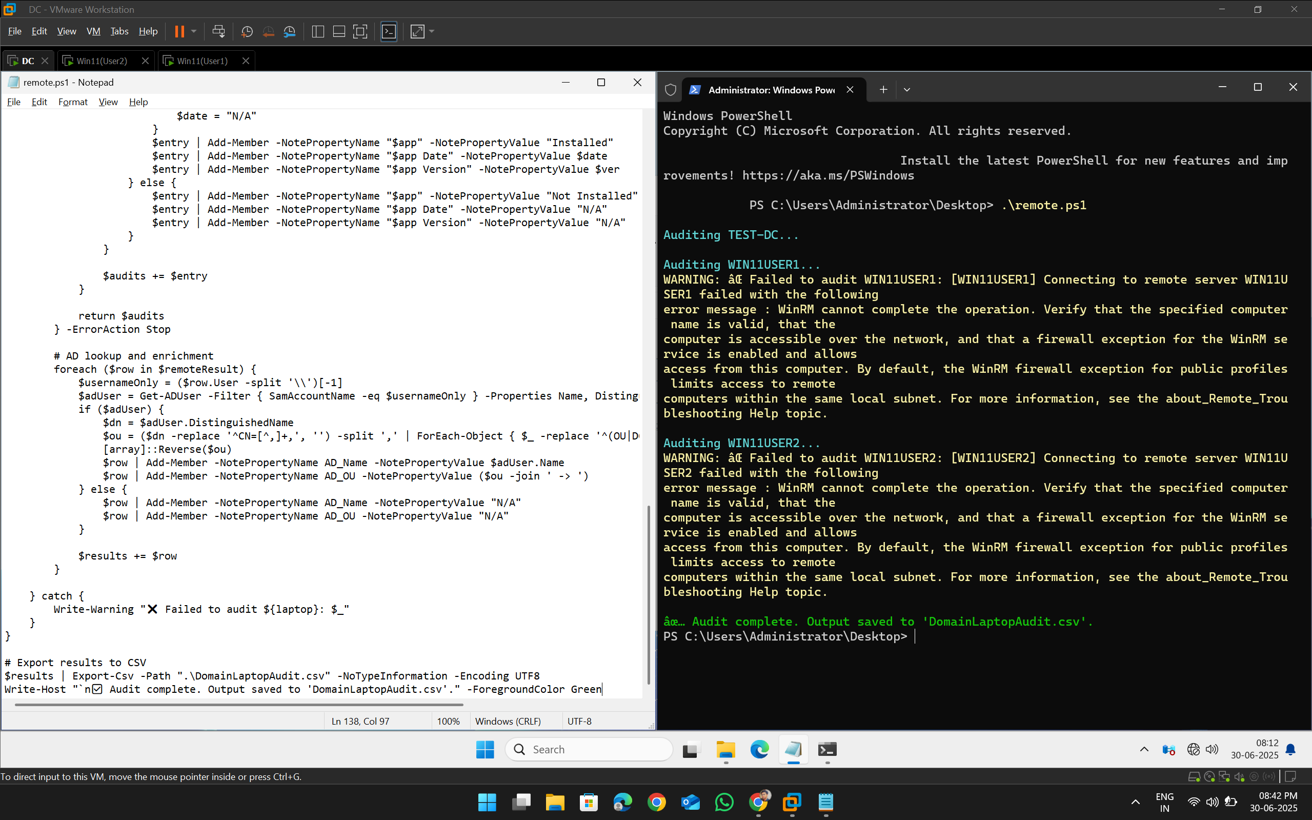
Task: Revert the VM to its parent snapshot
Action: pyautogui.click(x=268, y=31)
